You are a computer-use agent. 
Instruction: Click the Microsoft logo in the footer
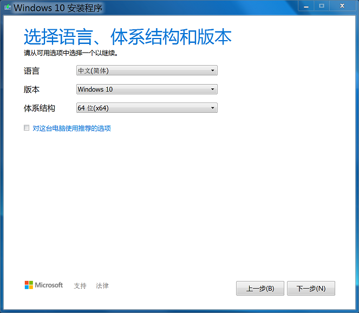point(44,285)
